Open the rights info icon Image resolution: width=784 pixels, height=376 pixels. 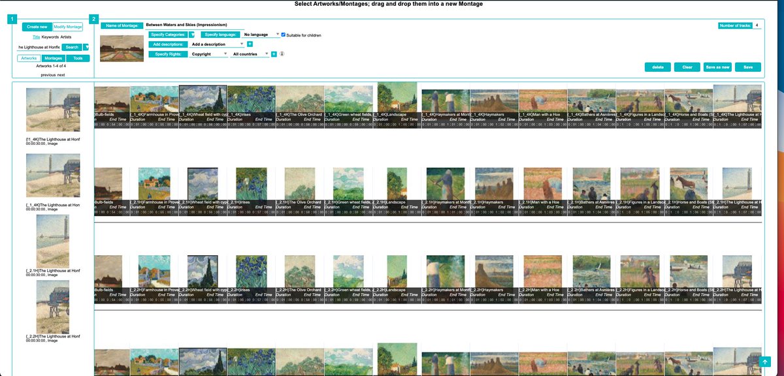pyautogui.click(x=282, y=54)
